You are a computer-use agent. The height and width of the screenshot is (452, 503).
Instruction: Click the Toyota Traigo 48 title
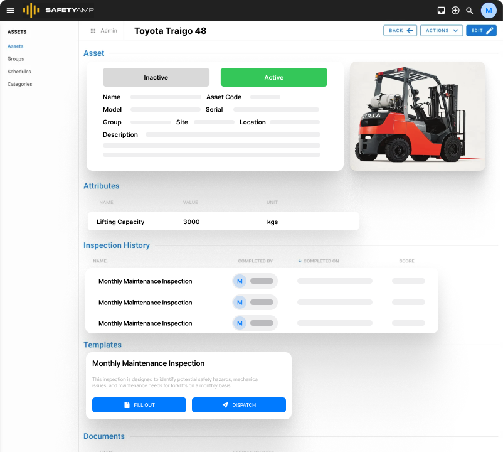[170, 31]
